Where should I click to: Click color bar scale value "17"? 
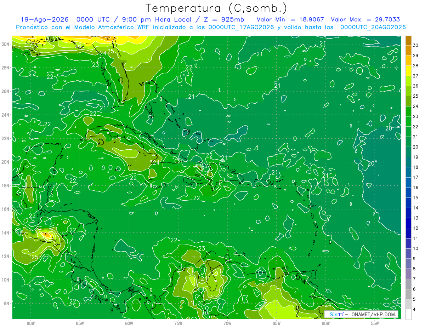point(416,178)
